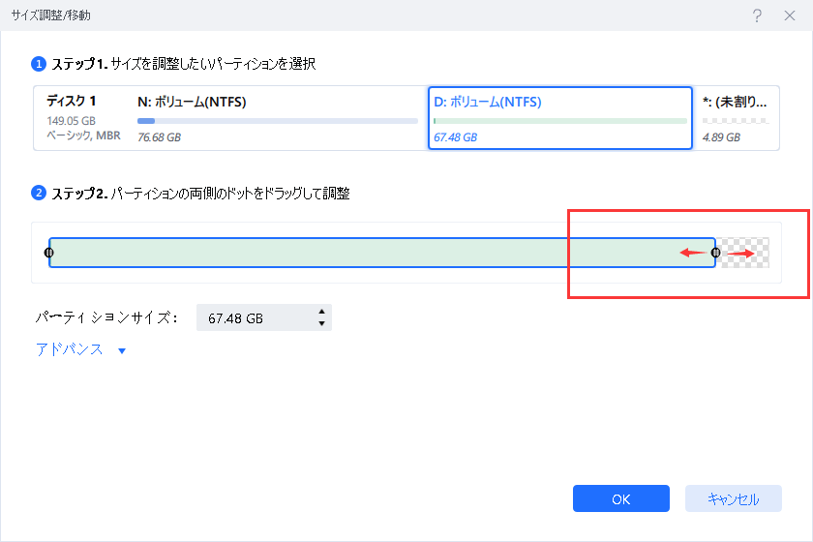This screenshot has width=813, height=542.
Task: Click the green partition space bar
Action: pyautogui.click(x=368, y=253)
